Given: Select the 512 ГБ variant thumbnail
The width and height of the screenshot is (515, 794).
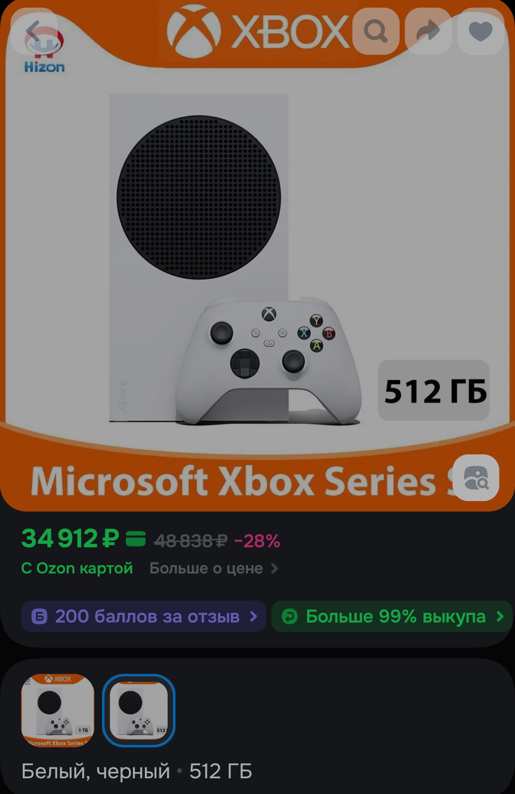Looking at the screenshot, I should 139,710.
